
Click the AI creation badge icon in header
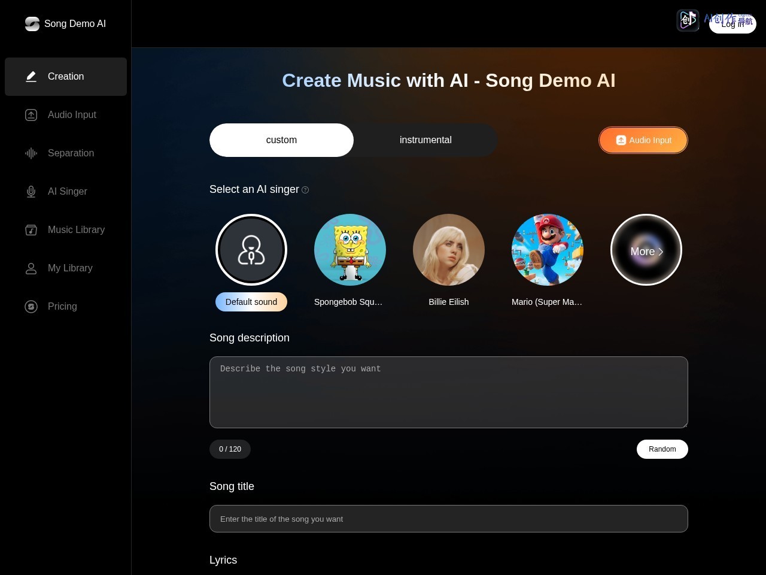tap(688, 20)
